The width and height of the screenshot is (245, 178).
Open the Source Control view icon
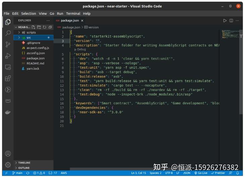pyautogui.click(x=8, y=45)
